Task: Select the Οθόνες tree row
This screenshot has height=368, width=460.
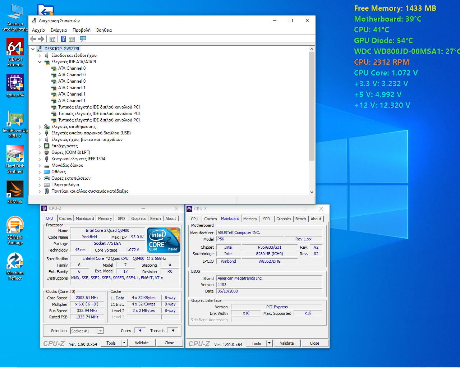Action: 59,172
